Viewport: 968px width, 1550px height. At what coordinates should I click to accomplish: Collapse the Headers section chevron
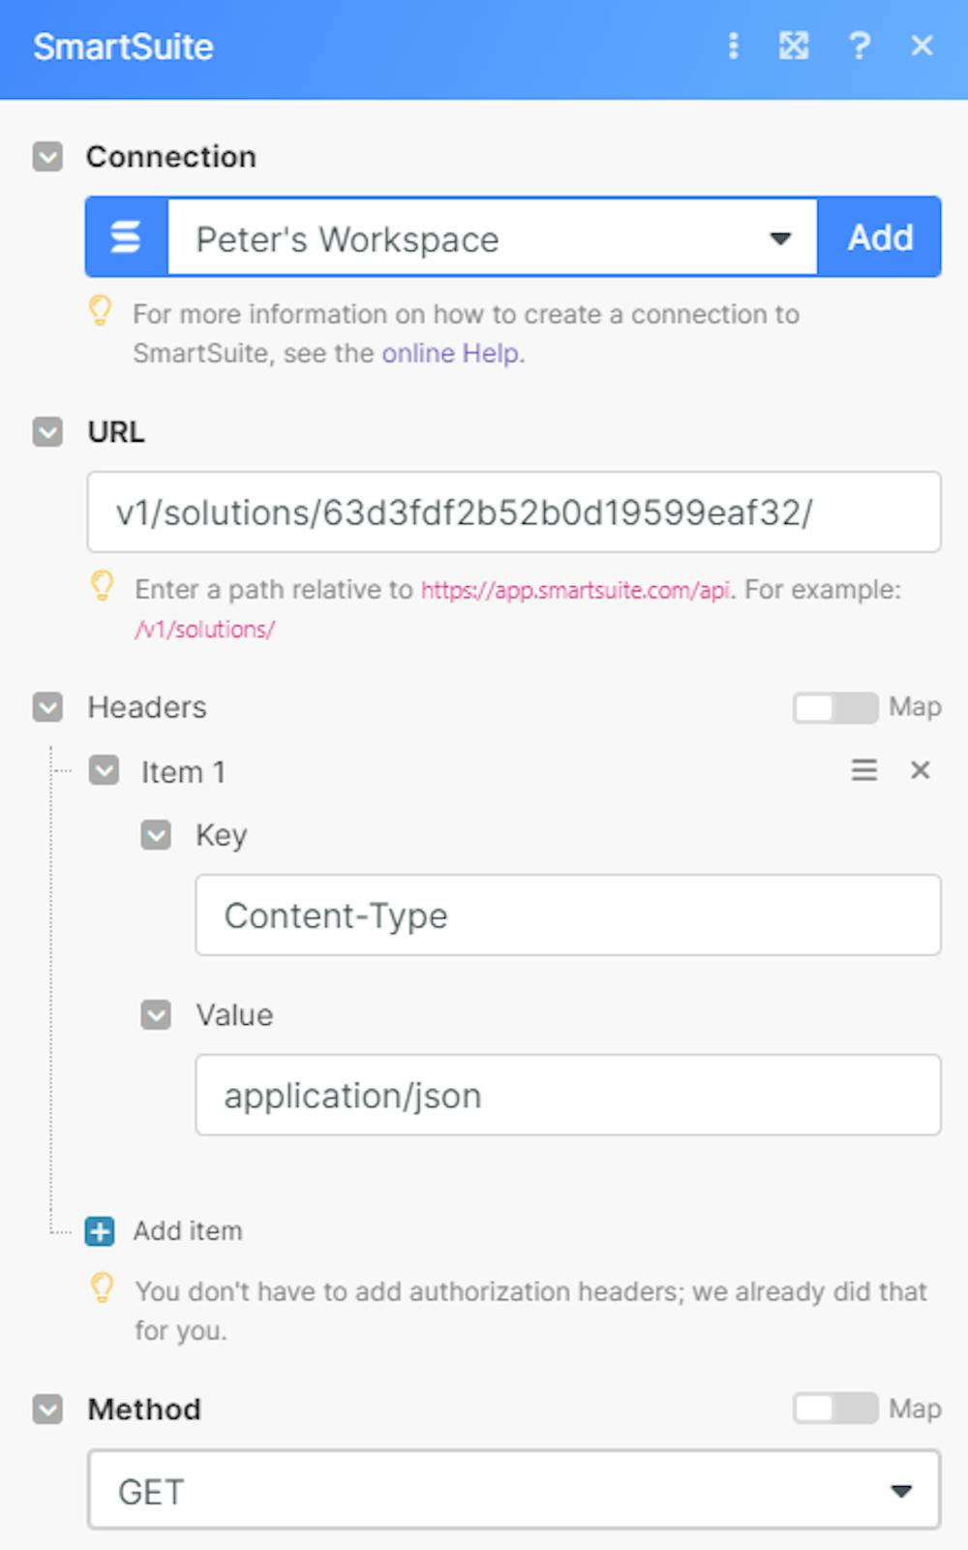47,707
